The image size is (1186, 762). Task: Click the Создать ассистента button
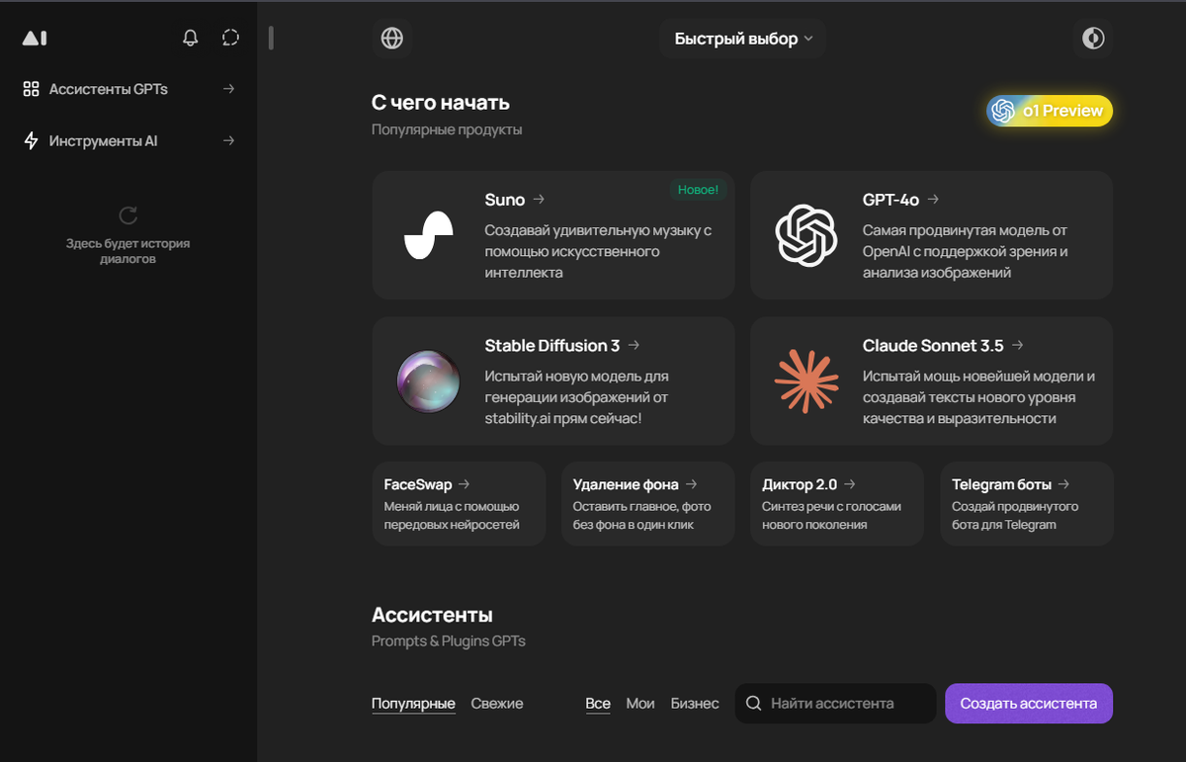click(x=1029, y=704)
